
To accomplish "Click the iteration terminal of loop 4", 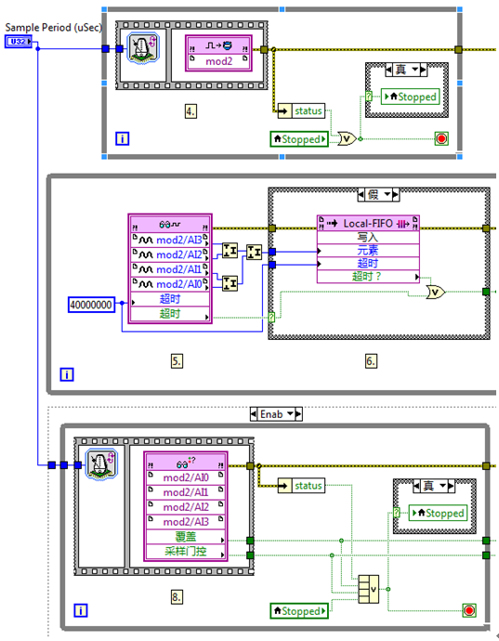I will click(x=123, y=138).
